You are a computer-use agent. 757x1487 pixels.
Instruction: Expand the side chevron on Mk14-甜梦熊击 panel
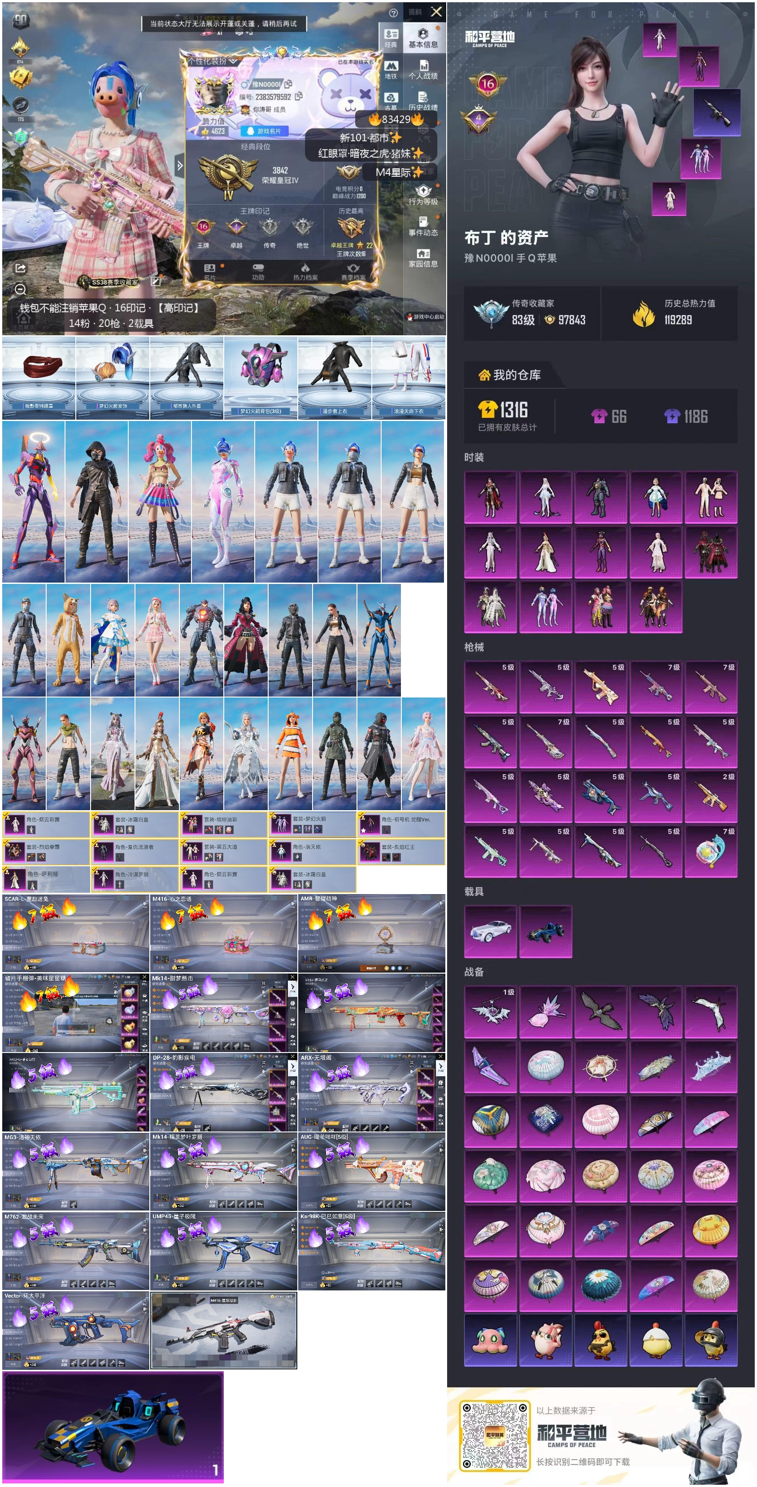292,987
